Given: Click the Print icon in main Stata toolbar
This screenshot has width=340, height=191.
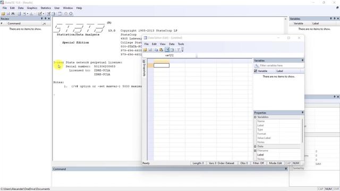Looking at the screenshot, I should point(13,14).
